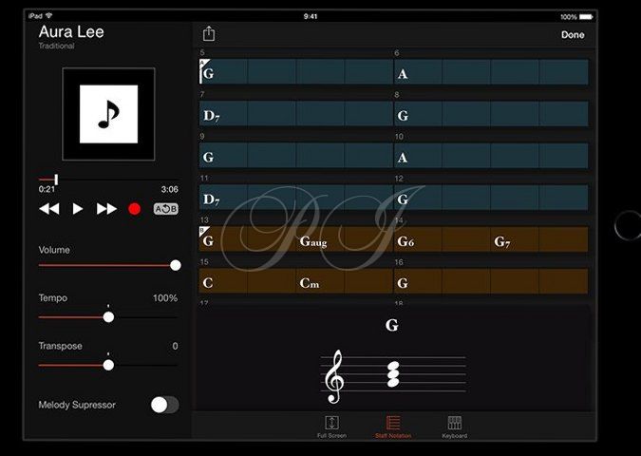Enable the Melody Supressor switch
This screenshot has height=456, width=641.
coord(164,405)
